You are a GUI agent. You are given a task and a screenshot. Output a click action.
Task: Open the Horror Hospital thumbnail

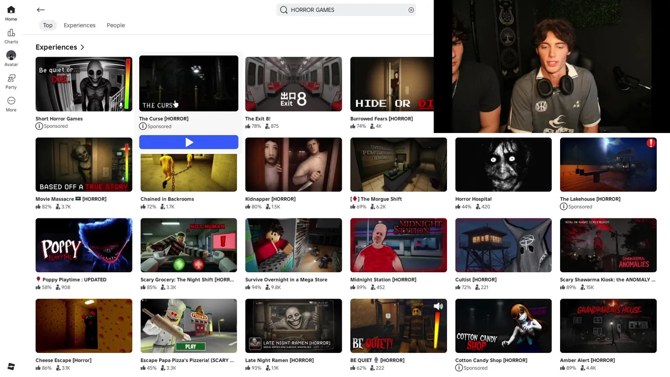pyautogui.click(x=504, y=164)
